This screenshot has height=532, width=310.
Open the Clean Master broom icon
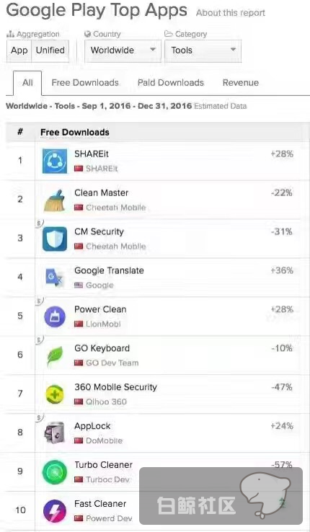(55, 200)
